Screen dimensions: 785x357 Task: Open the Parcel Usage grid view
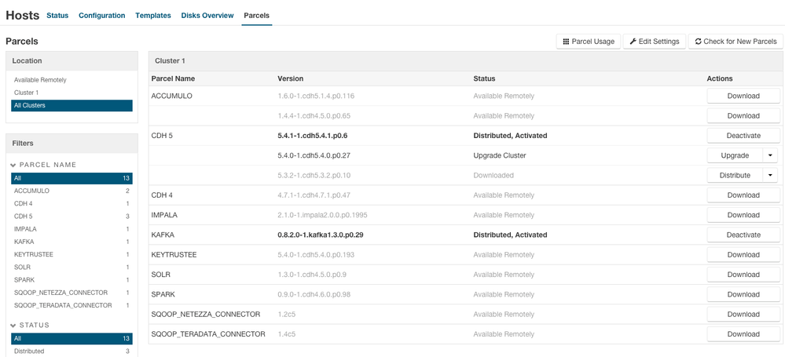point(589,42)
